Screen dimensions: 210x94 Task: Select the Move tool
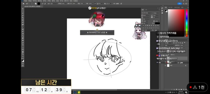(x=23, y=9)
